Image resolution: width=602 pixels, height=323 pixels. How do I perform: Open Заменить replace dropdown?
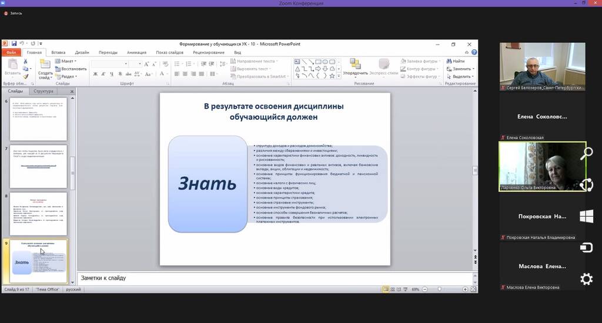pos(460,69)
